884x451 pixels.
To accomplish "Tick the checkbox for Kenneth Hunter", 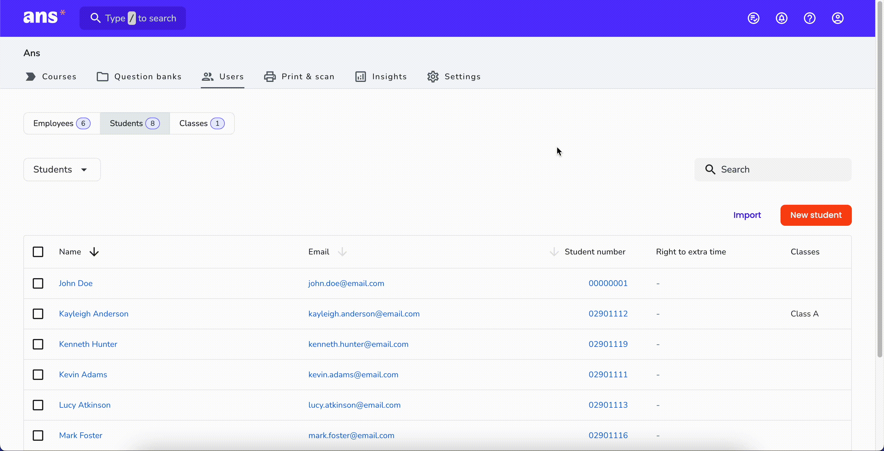I will click(38, 344).
